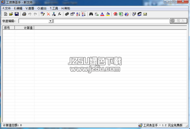Viewport: 190px width, 129px height.
Task: Click the app icon in the title bar
Action: (x=3, y=2)
